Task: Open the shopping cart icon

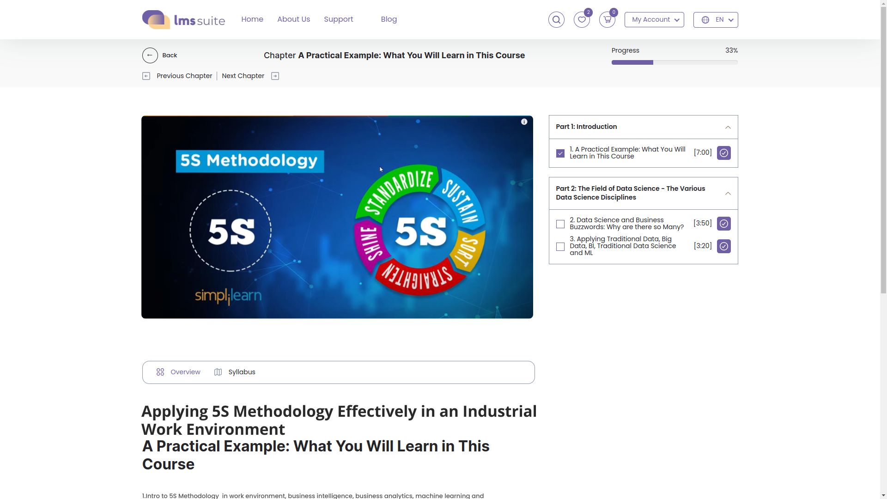Action: pyautogui.click(x=607, y=20)
